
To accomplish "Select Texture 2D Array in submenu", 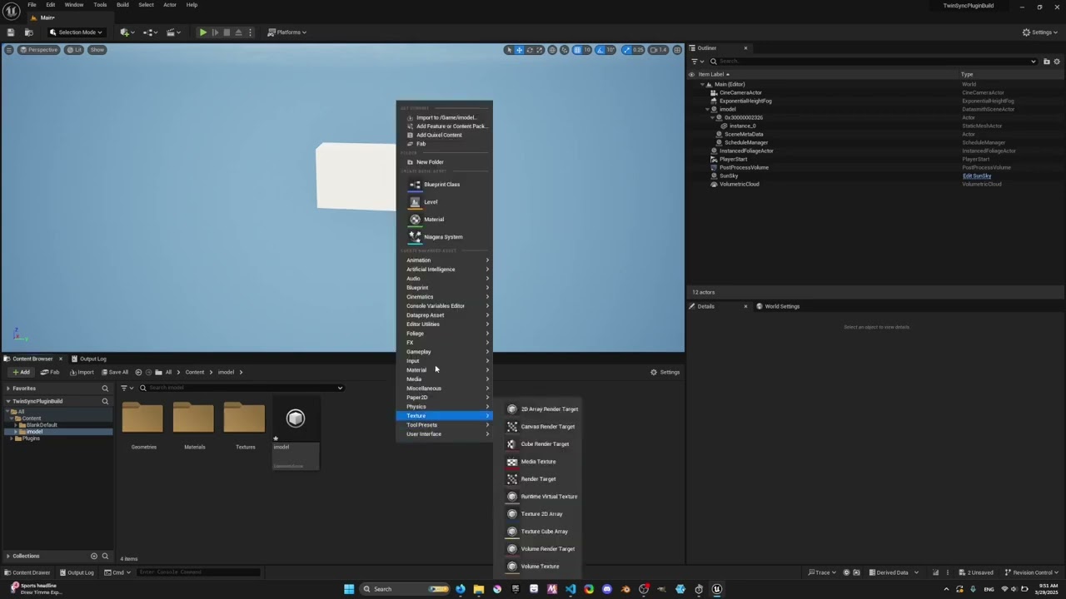I will click(541, 514).
